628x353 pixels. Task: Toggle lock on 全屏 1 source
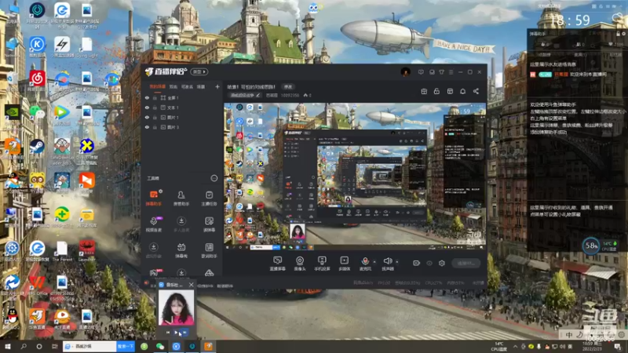tap(155, 97)
